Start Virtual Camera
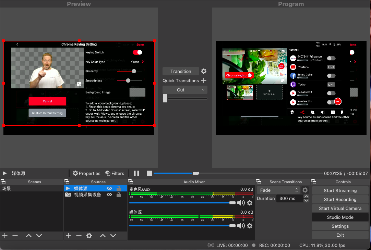371x250 pixels. tap(340, 209)
